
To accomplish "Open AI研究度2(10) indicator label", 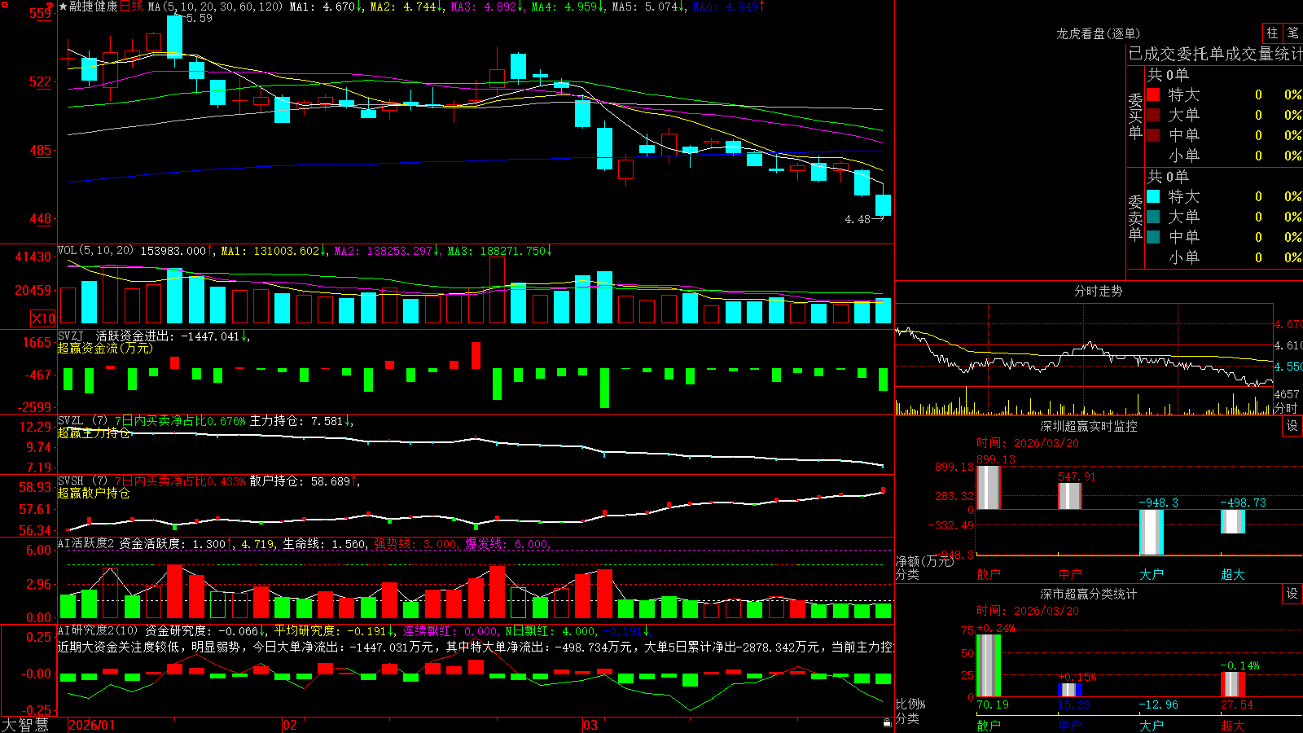I will [98, 630].
